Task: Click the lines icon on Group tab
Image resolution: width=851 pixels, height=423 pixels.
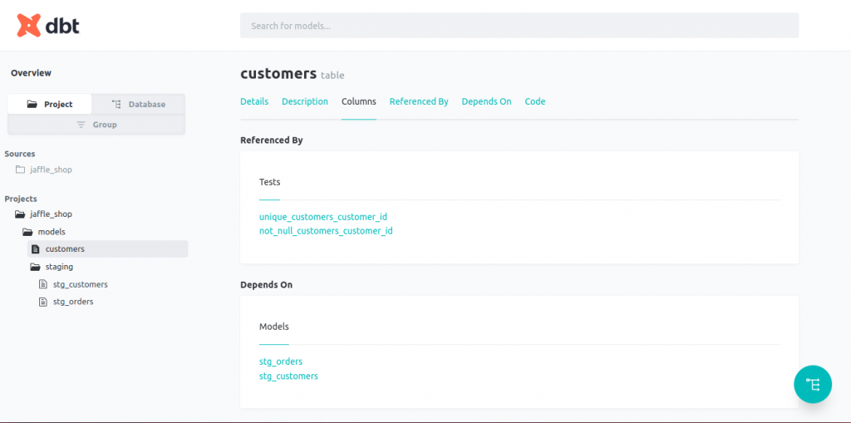Action: tap(81, 125)
